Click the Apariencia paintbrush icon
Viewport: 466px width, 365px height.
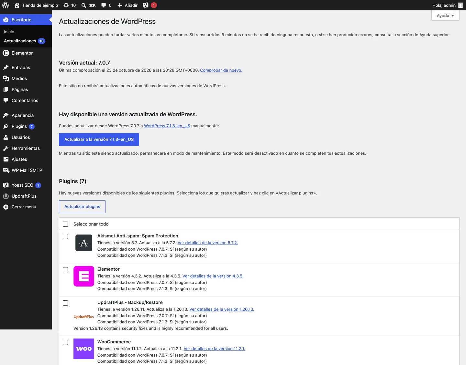coord(6,115)
